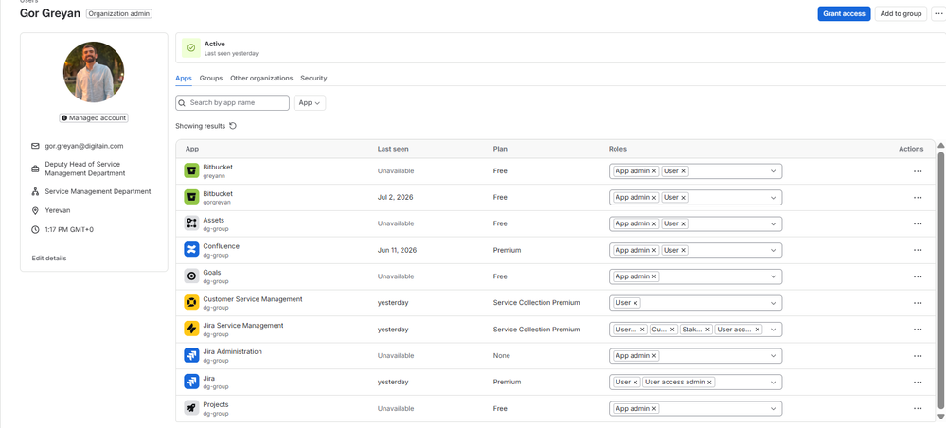Remove App admin role from Goals row
Screen dimensions: 946x428
coord(654,276)
